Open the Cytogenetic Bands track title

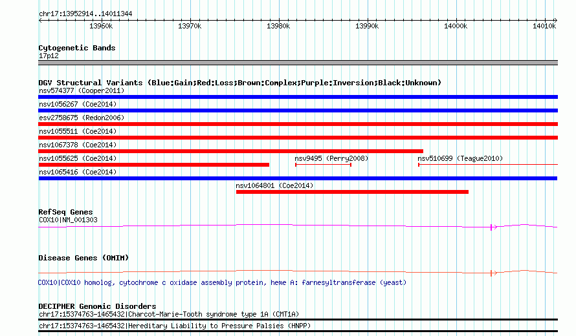[x=77, y=48]
